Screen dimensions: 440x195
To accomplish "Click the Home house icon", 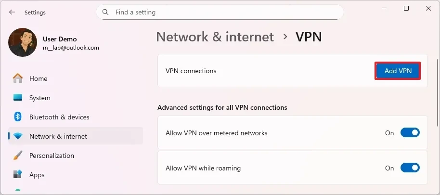I will pyautogui.click(x=18, y=78).
